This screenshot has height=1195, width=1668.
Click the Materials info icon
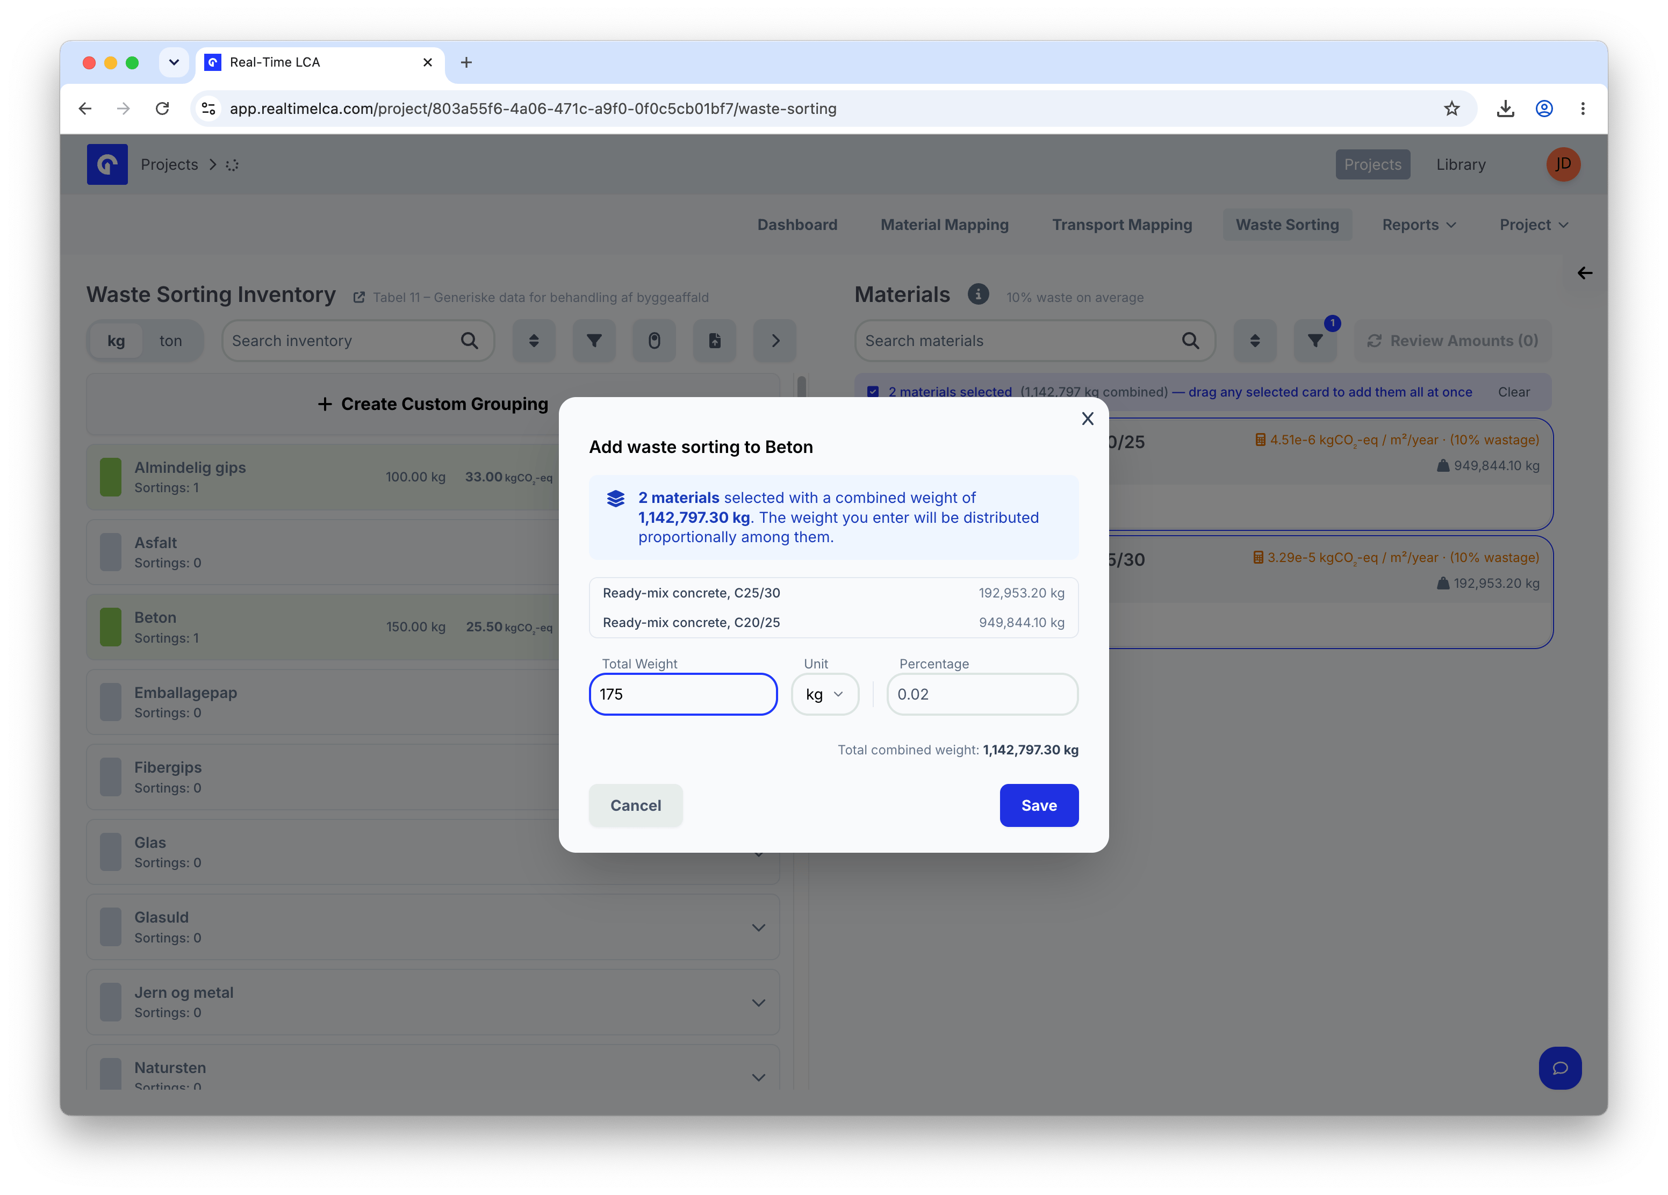(x=978, y=294)
